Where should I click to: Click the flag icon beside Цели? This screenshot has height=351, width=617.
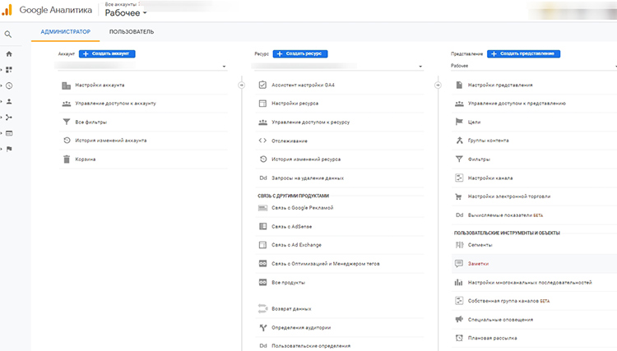pos(459,122)
